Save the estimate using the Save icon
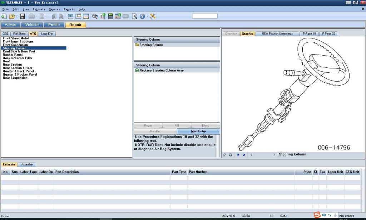This screenshot has height=220, width=366. pyautogui.click(x=22, y=16)
